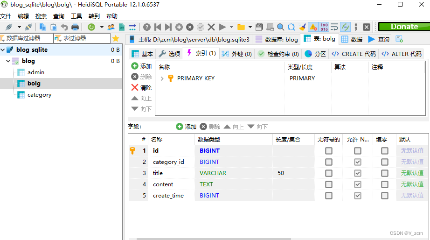Click the save floppy disk icon
This screenshot has width=430, height=240.
(x=259, y=27)
